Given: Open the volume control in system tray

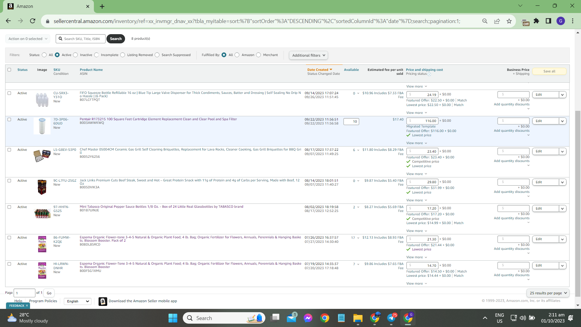Looking at the screenshot, I should tap(523, 318).
